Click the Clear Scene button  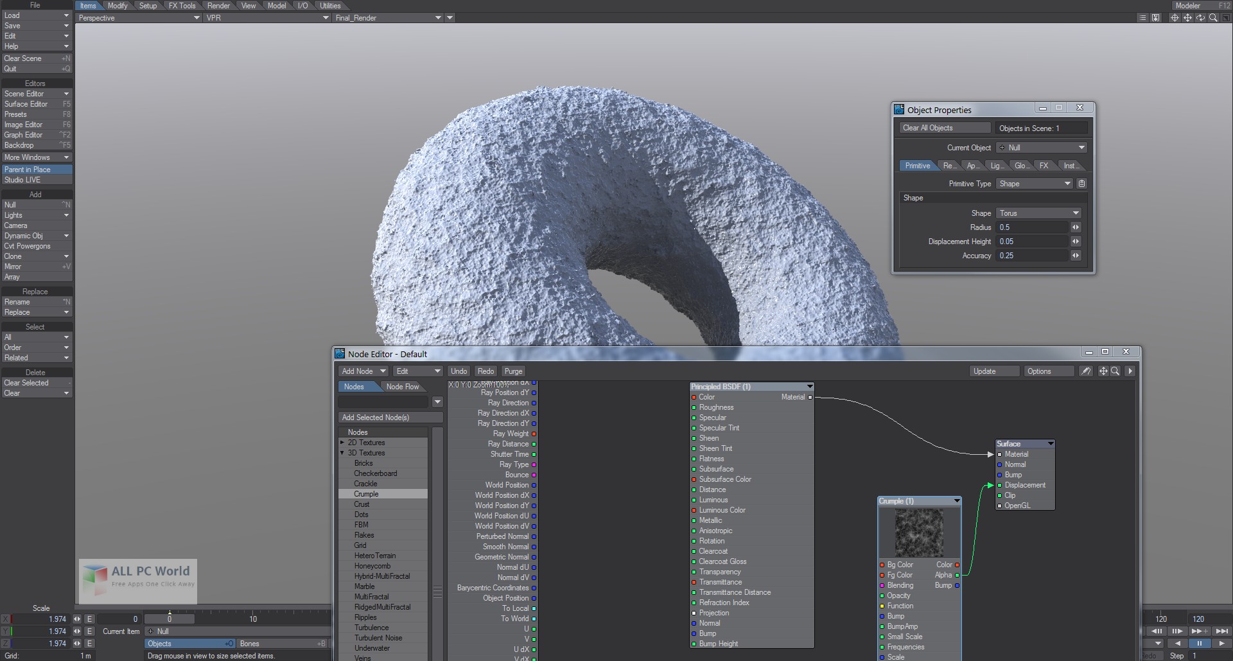point(37,58)
